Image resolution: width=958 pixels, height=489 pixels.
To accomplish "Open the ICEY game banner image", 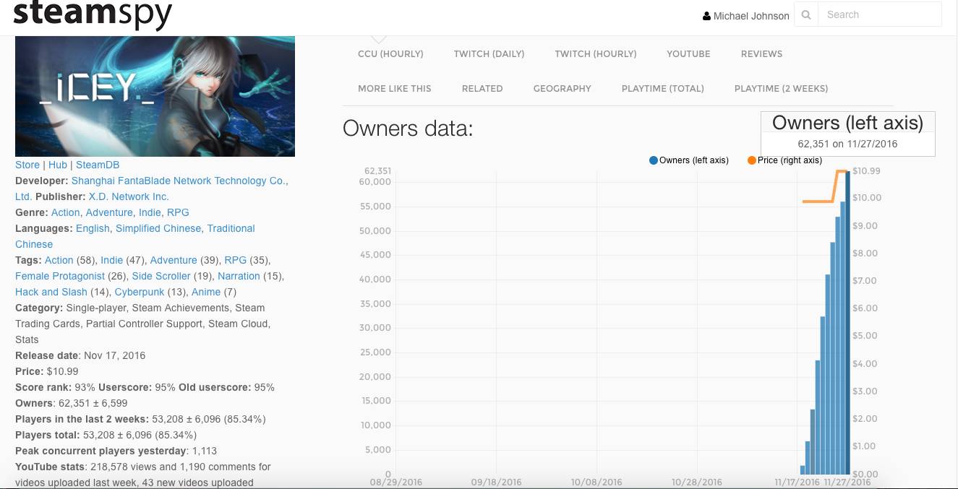I will coord(155,96).
